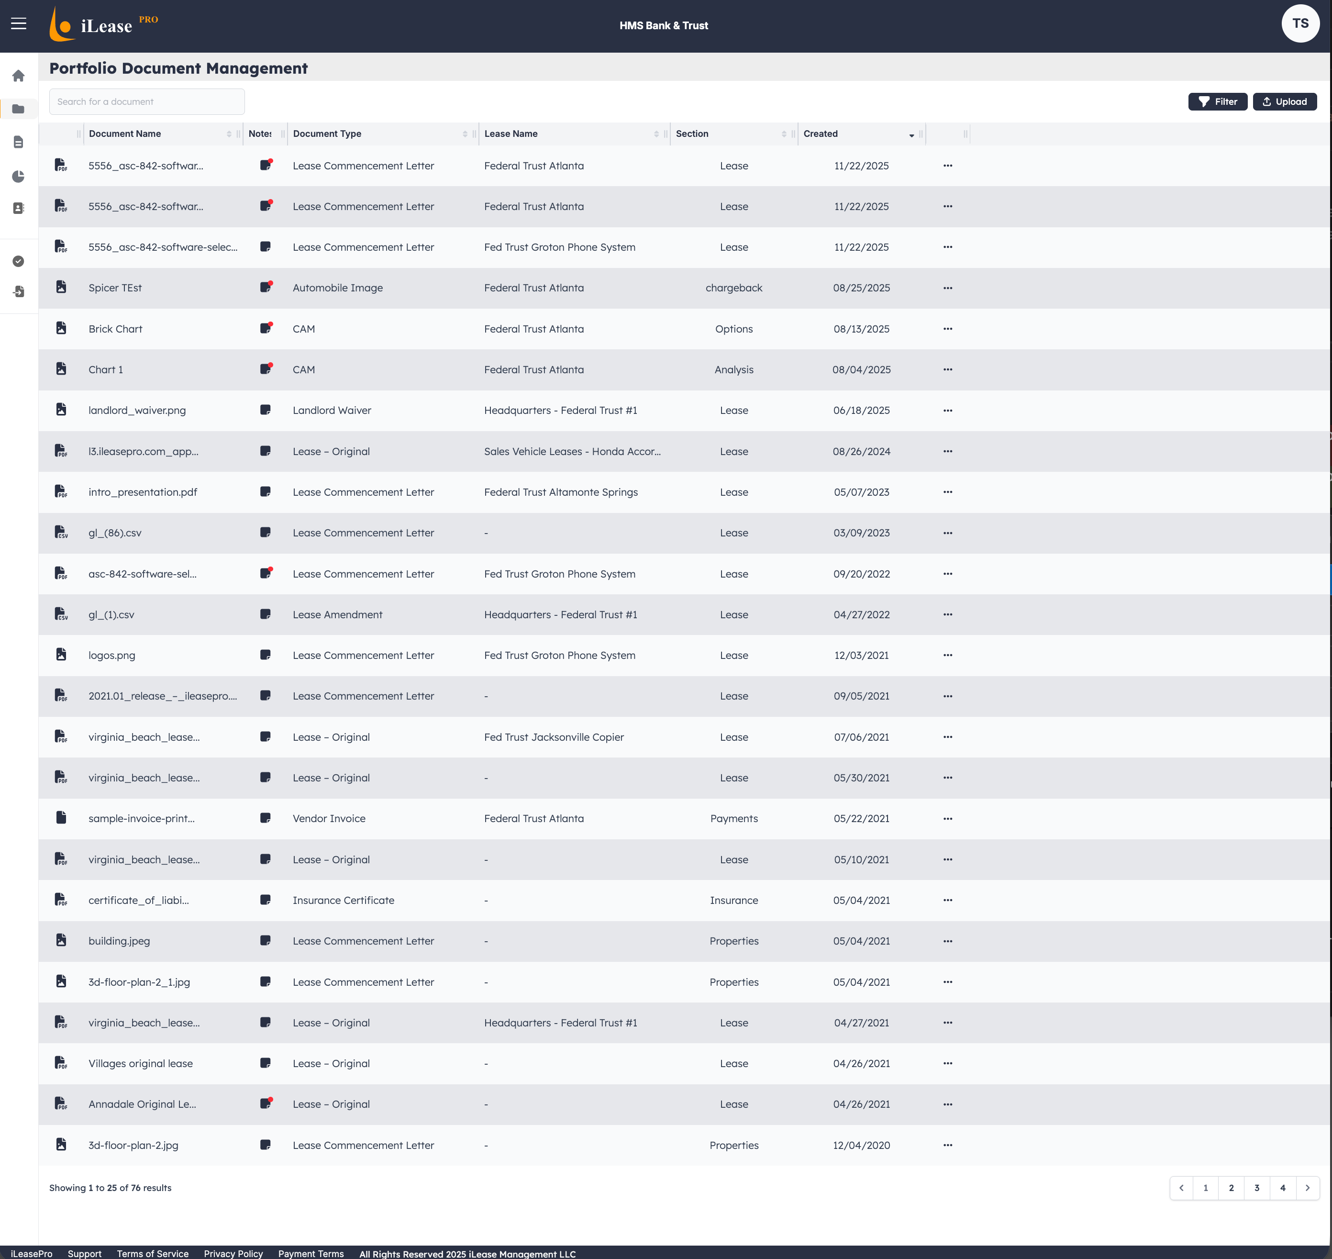Click inside the document search field
1332x1259 pixels.
[x=146, y=101]
